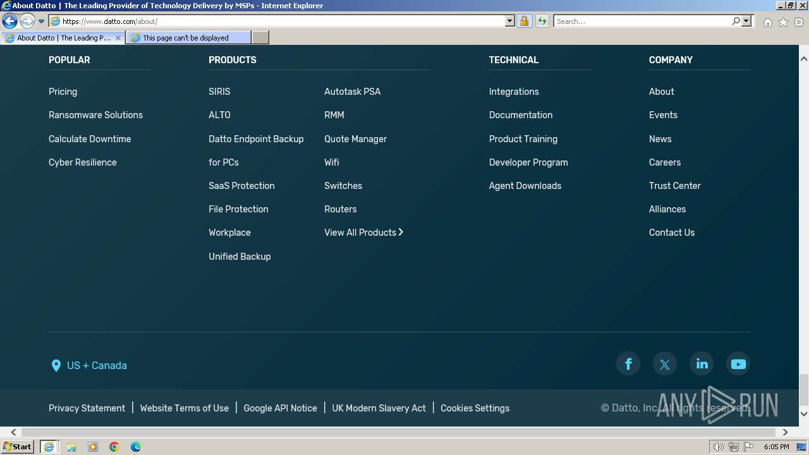Screen dimensions: 809x455
Task: Open Product Training link
Action: click(523, 139)
